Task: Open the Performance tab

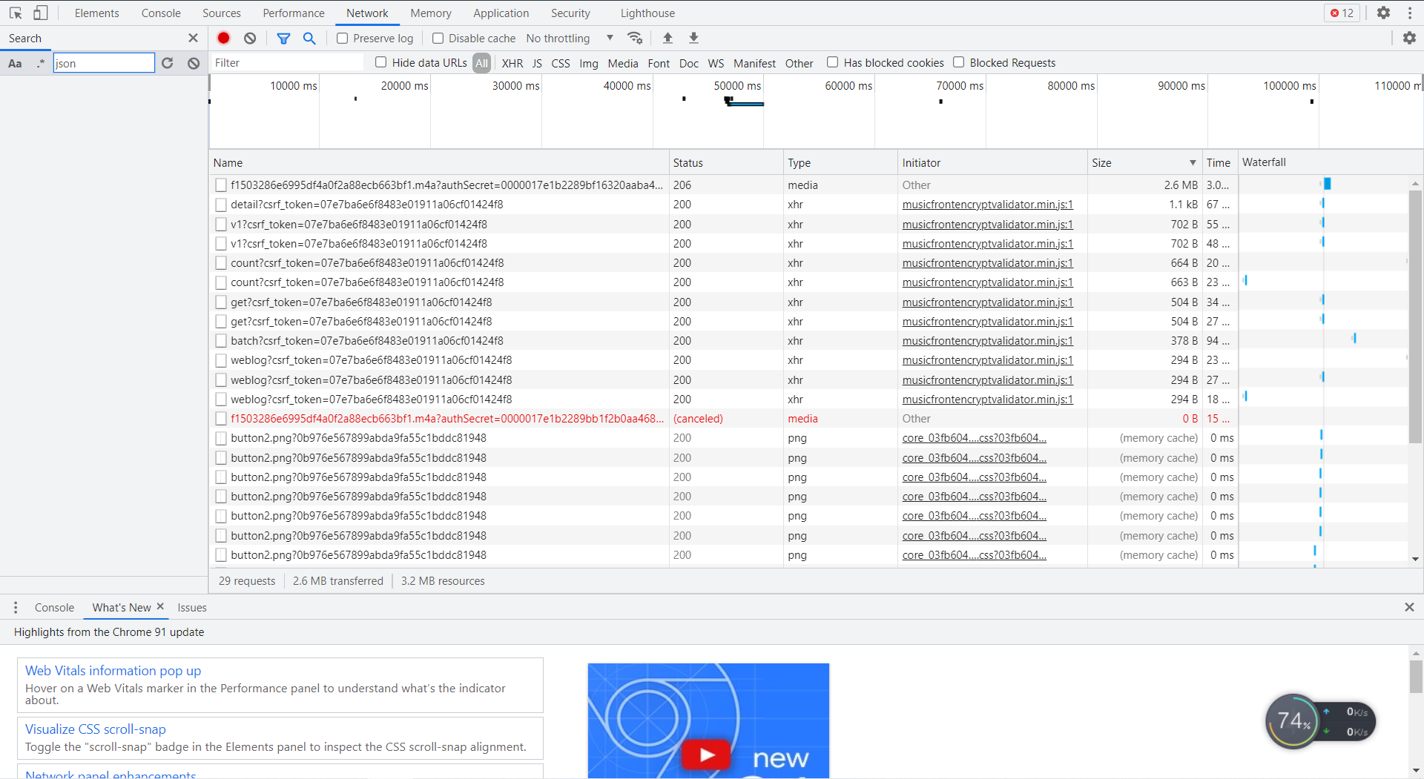Action: tap(293, 13)
